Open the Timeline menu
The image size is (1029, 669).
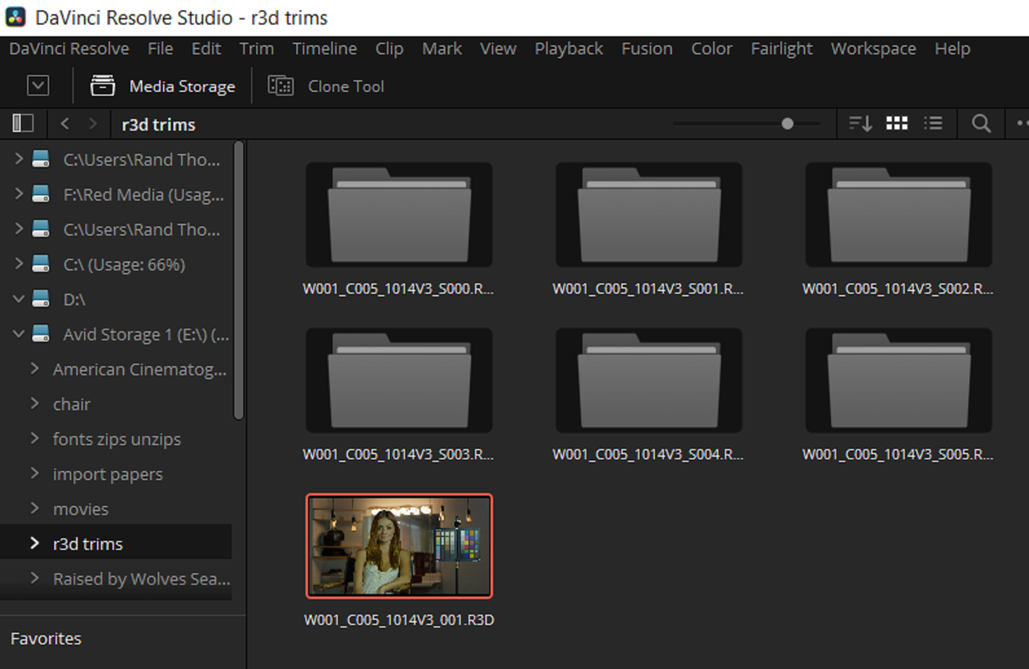tap(325, 49)
